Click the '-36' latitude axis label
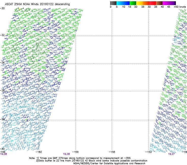 click(x=2, y=90)
